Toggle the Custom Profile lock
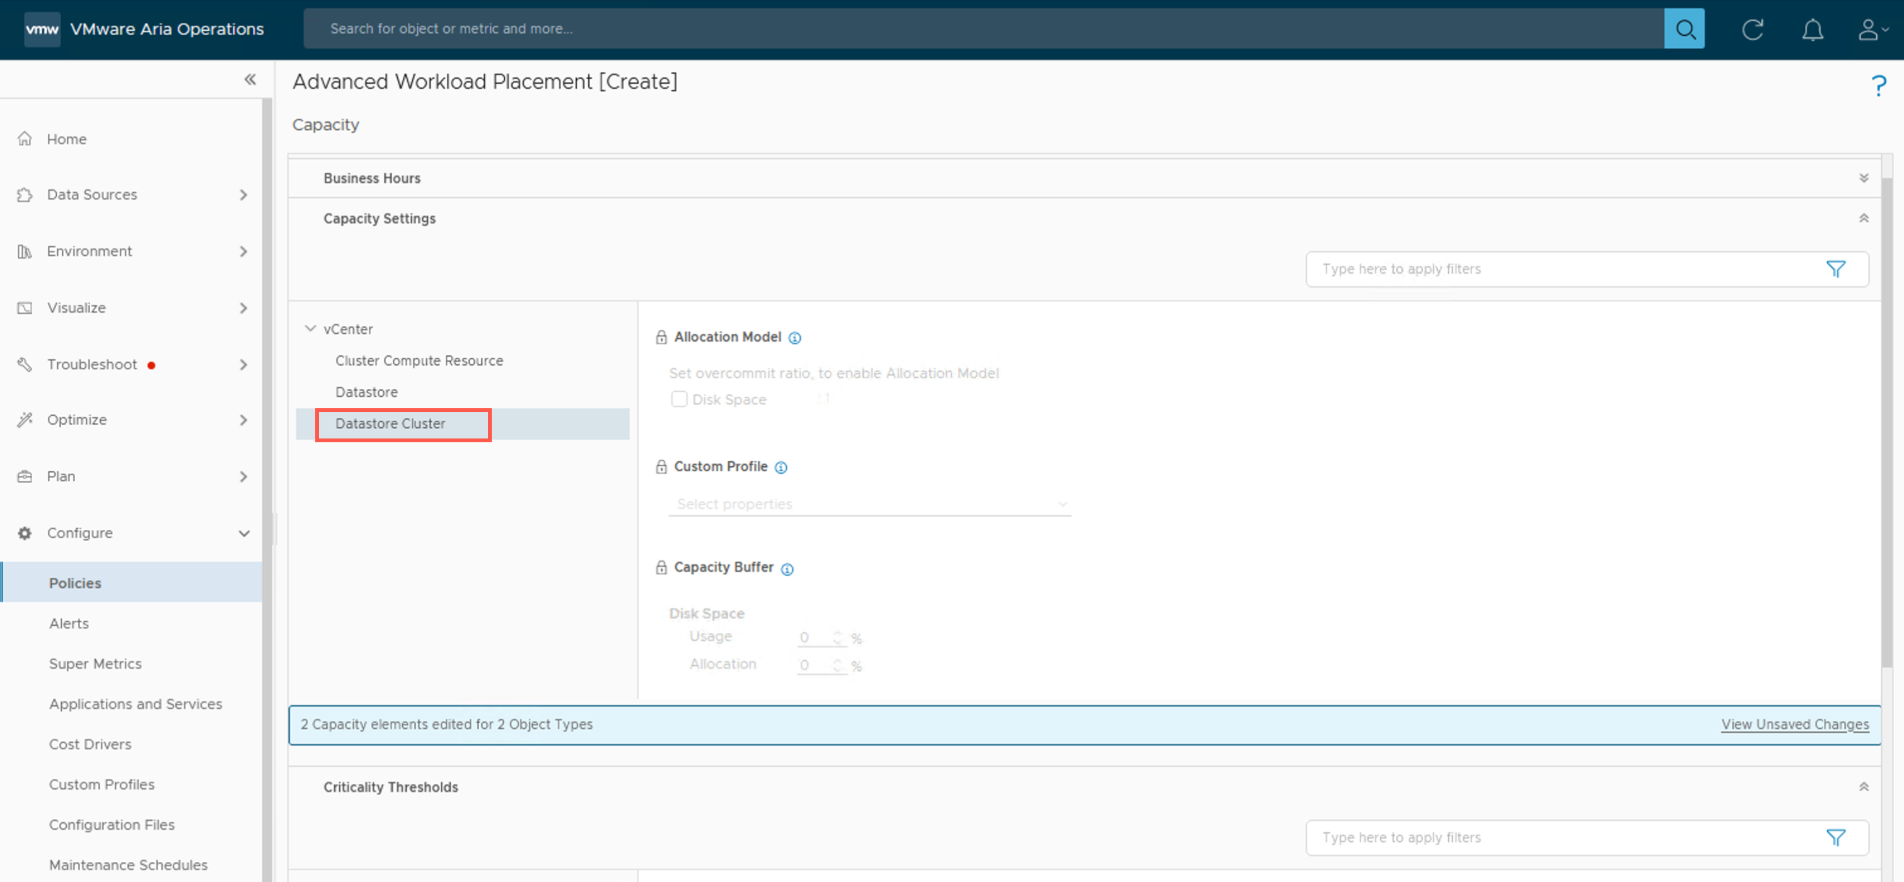The image size is (1904, 882). tap(661, 467)
